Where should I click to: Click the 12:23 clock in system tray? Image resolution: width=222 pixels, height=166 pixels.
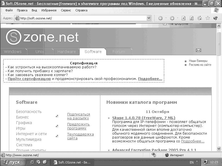point(214,162)
